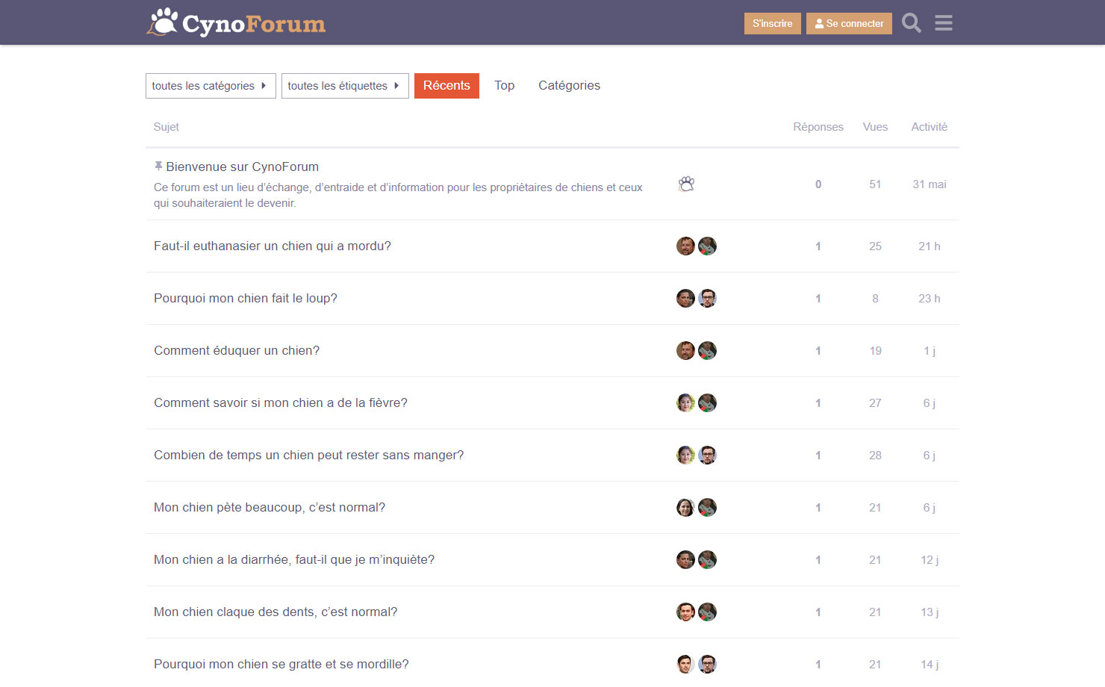The width and height of the screenshot is (1105, 687).
Task: Open topic 'Bienvenue sur CynoForum'
Action: [242, 167]
